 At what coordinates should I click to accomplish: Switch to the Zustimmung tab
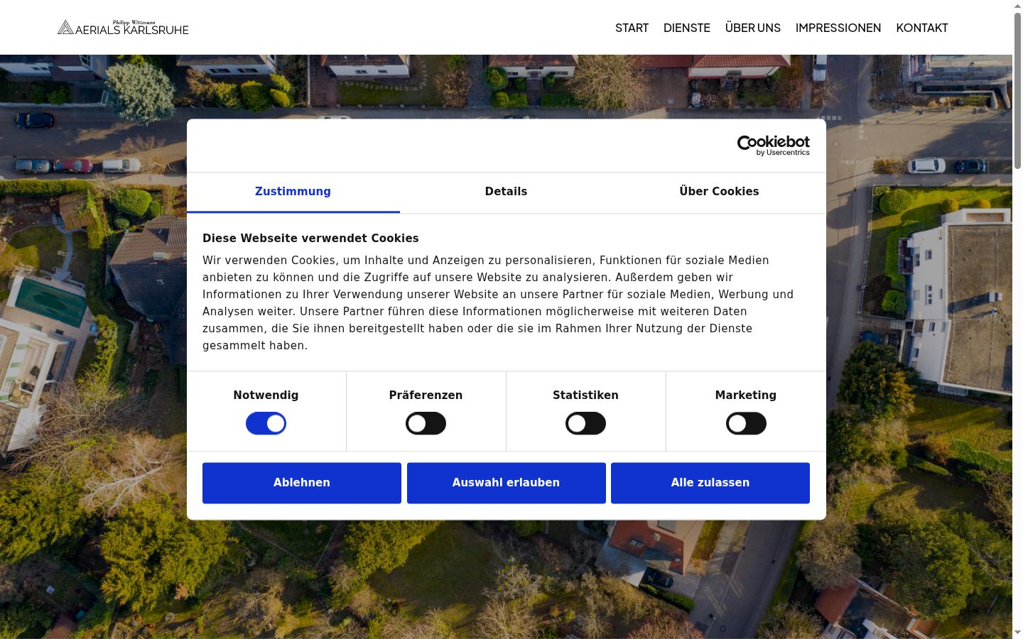(293, 192)
